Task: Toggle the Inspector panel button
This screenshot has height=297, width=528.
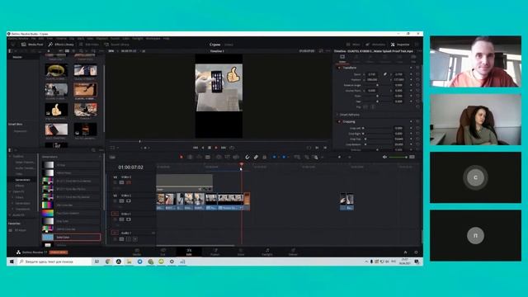Action: point(400,45)
